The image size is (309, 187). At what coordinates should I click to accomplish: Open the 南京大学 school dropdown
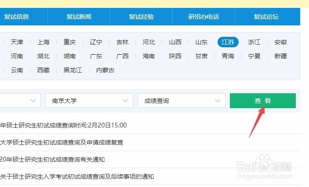pos(89,101)
